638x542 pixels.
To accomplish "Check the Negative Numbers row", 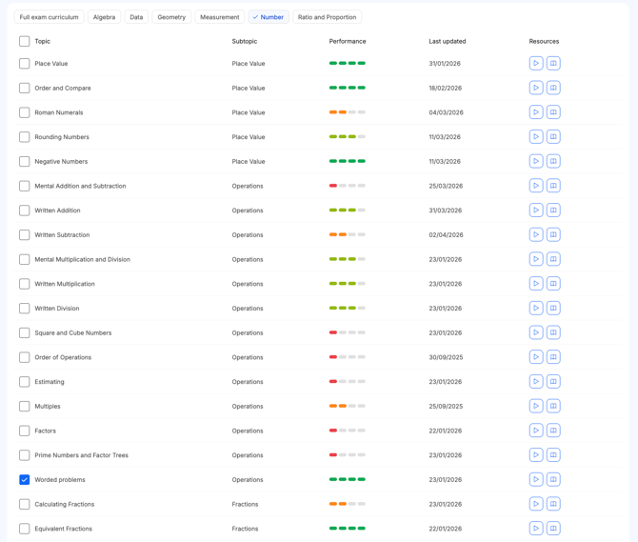I will [25, 161].
